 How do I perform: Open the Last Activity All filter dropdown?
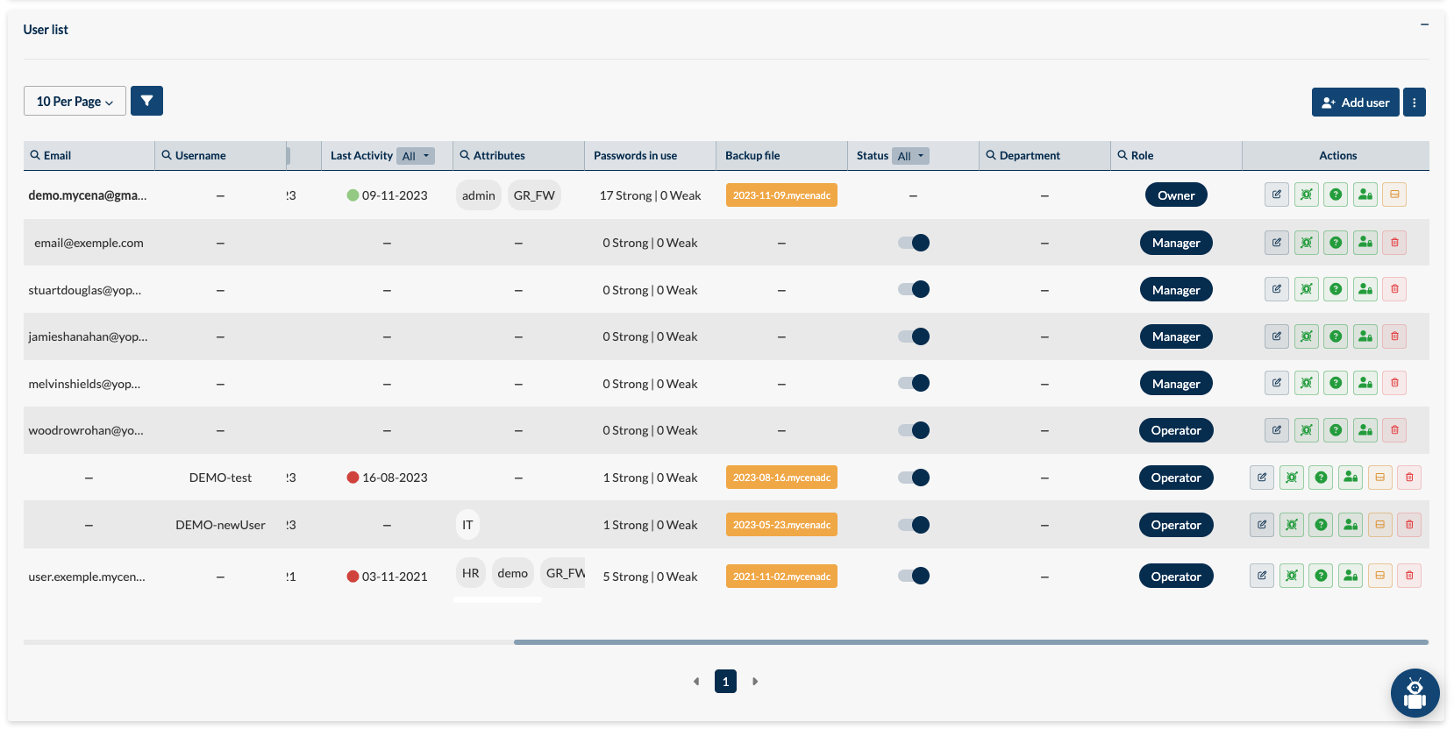[x=416, y=156]
